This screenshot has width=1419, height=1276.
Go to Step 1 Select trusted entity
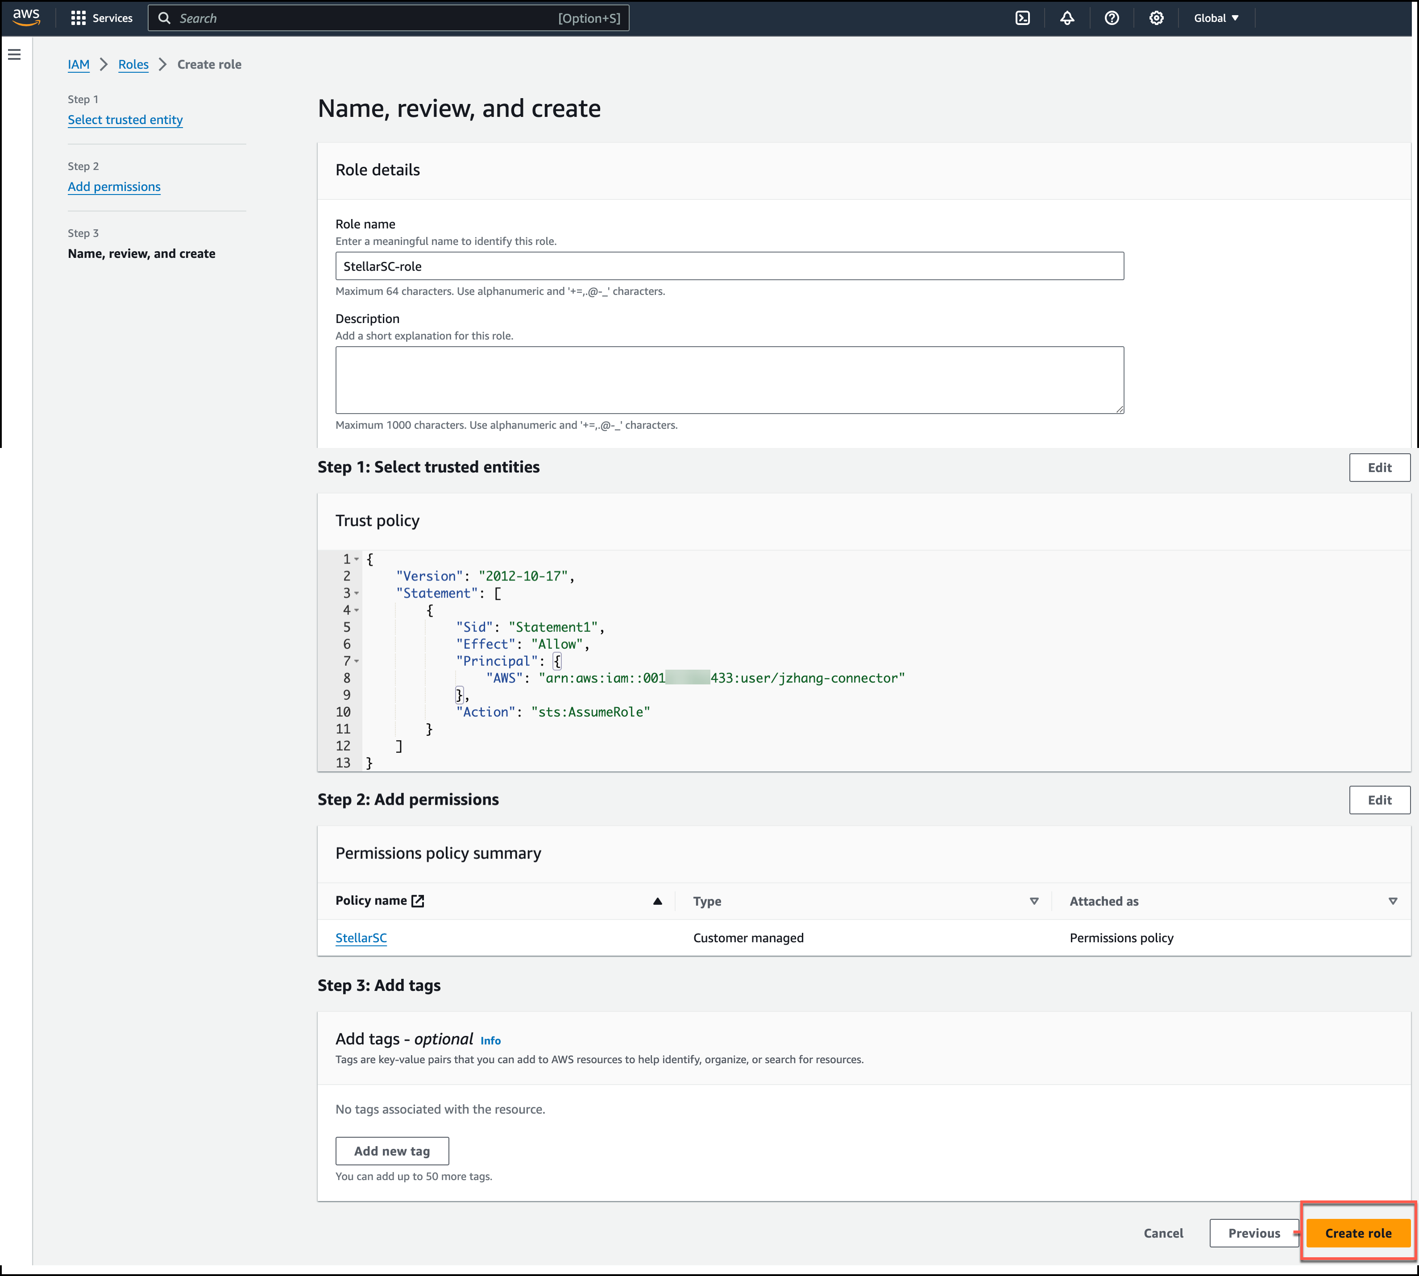pos(125,120)
